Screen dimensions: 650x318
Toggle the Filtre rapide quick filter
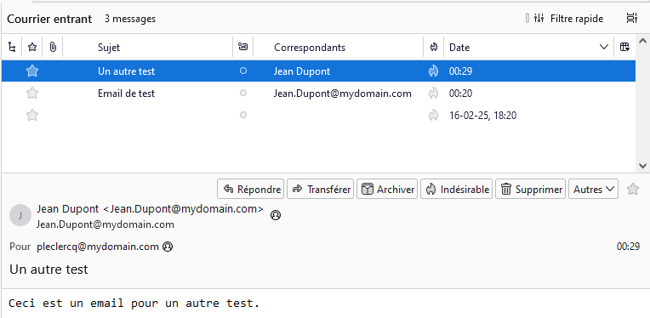(564, 18)
